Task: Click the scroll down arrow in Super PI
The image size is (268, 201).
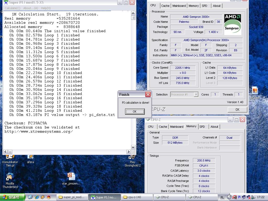Action: pos(133,147)
